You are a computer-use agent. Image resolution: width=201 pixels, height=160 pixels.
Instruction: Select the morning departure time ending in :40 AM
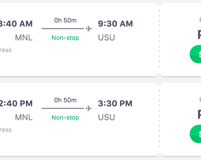[16, 24]
